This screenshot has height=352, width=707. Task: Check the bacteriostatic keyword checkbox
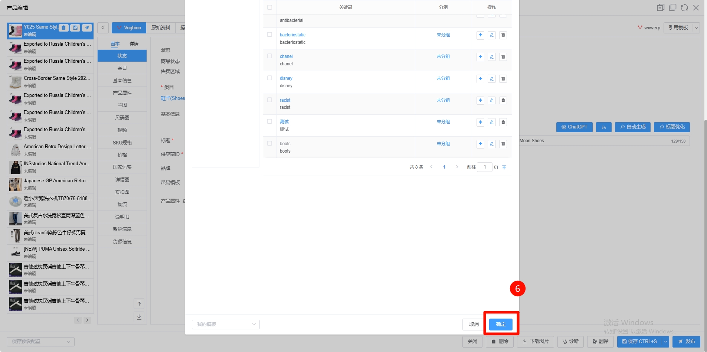(x=270, y=35)
